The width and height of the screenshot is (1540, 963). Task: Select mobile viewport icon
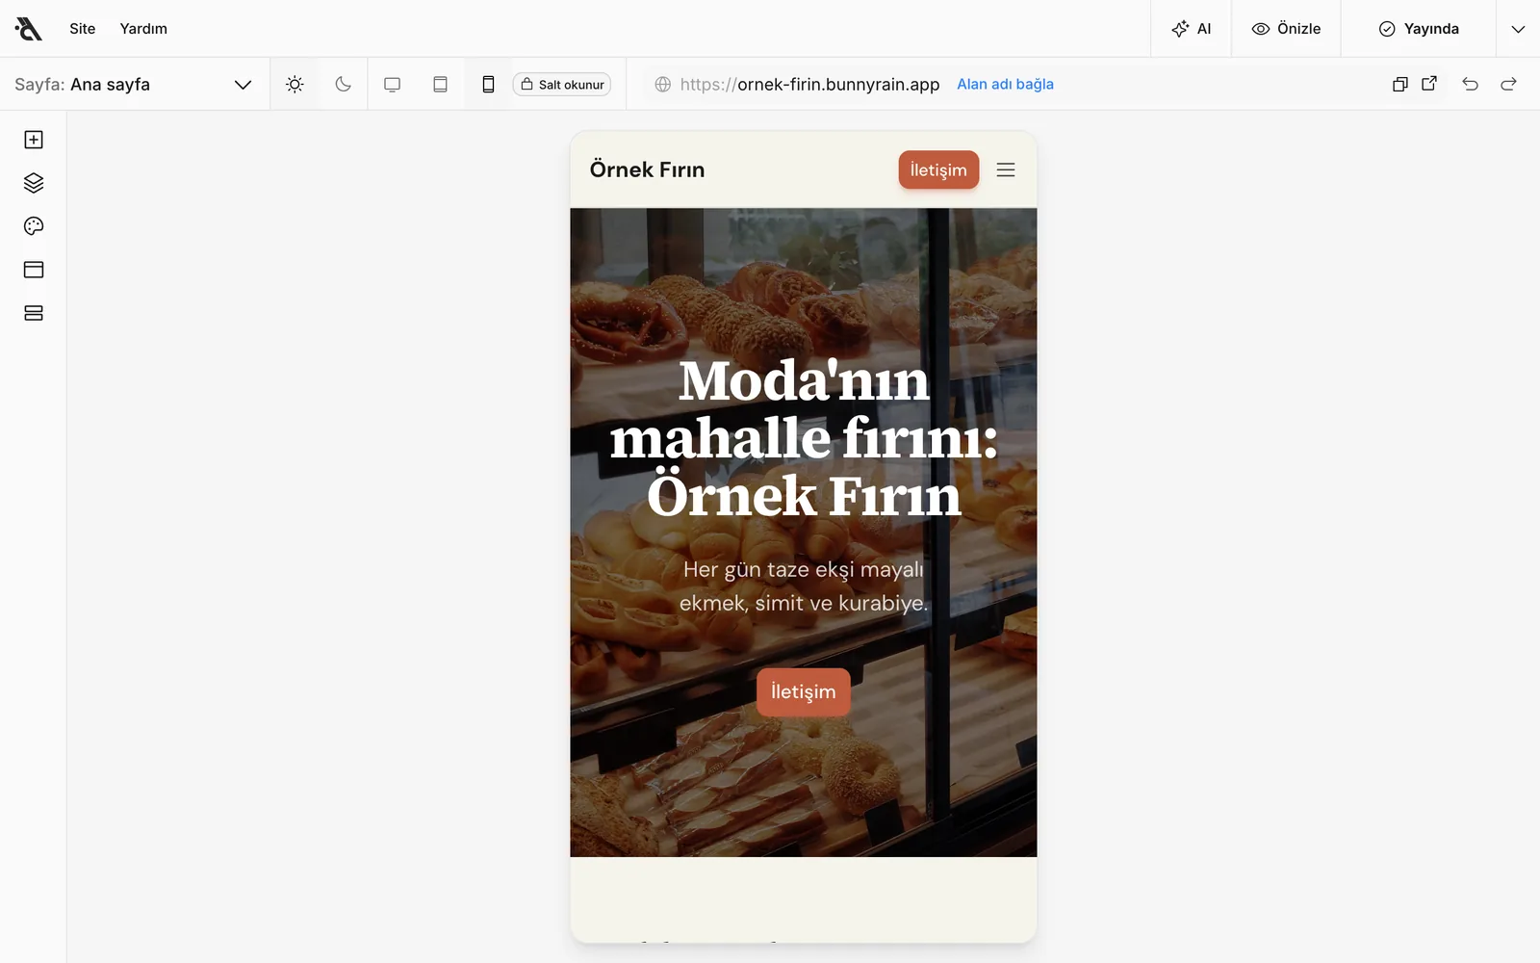488,85
